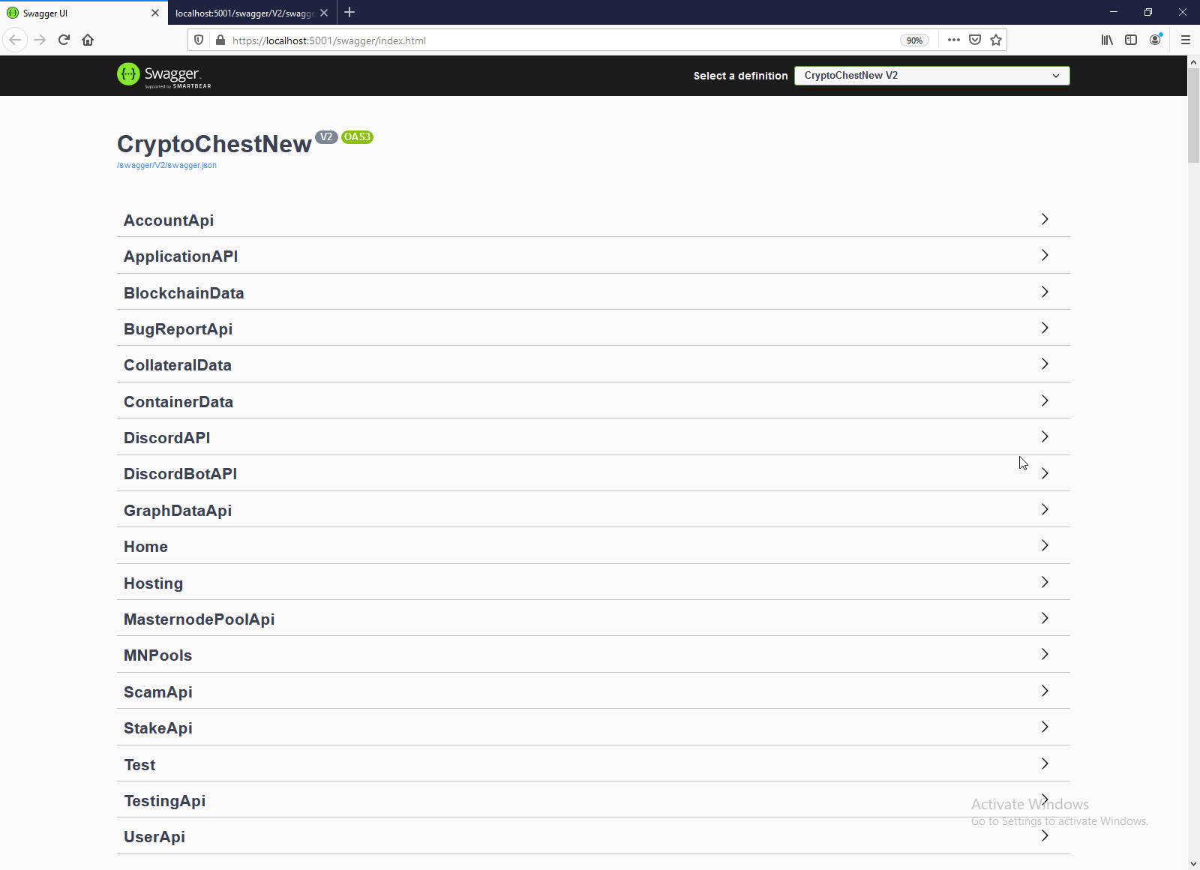Reload the page with the refresh icon
This screenshot has width=1200, height=870.
pyautogui.click(x=64, y=40)
